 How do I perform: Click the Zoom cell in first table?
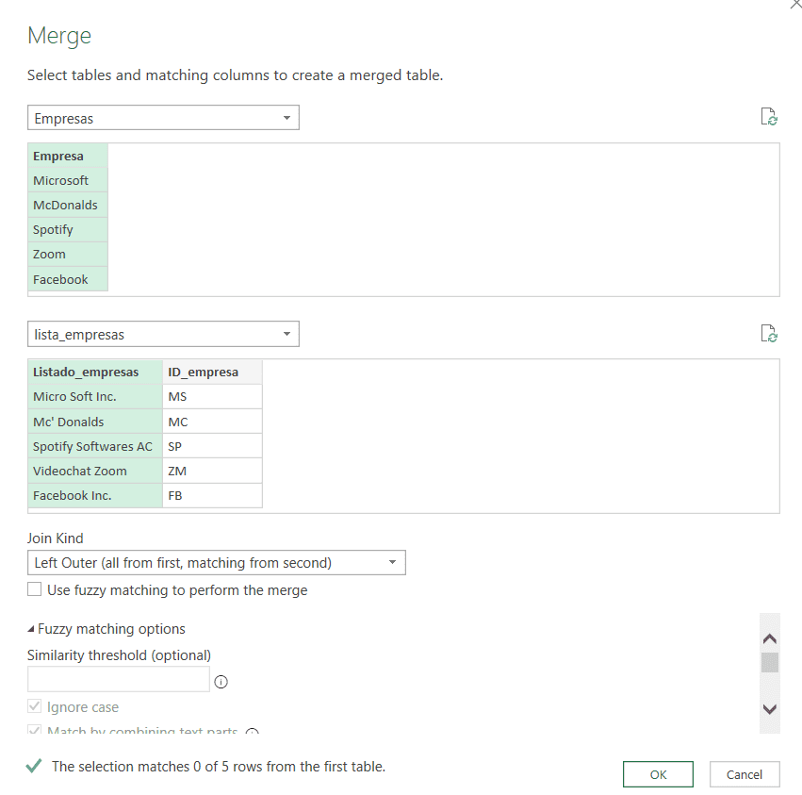(68, 254)
